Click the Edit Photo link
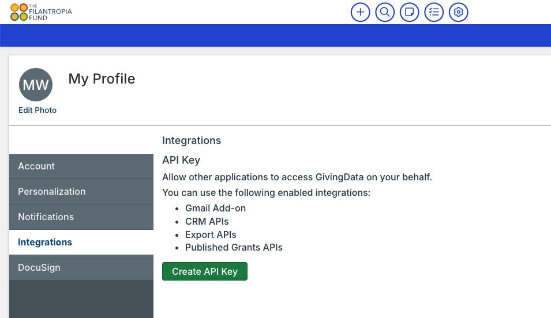Image resolution: width=551 pixels, height=318 pixels. click(38, 110)
